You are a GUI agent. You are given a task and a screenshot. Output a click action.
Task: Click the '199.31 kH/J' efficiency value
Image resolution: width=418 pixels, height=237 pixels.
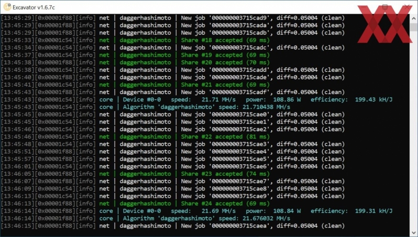coord(374,211)
